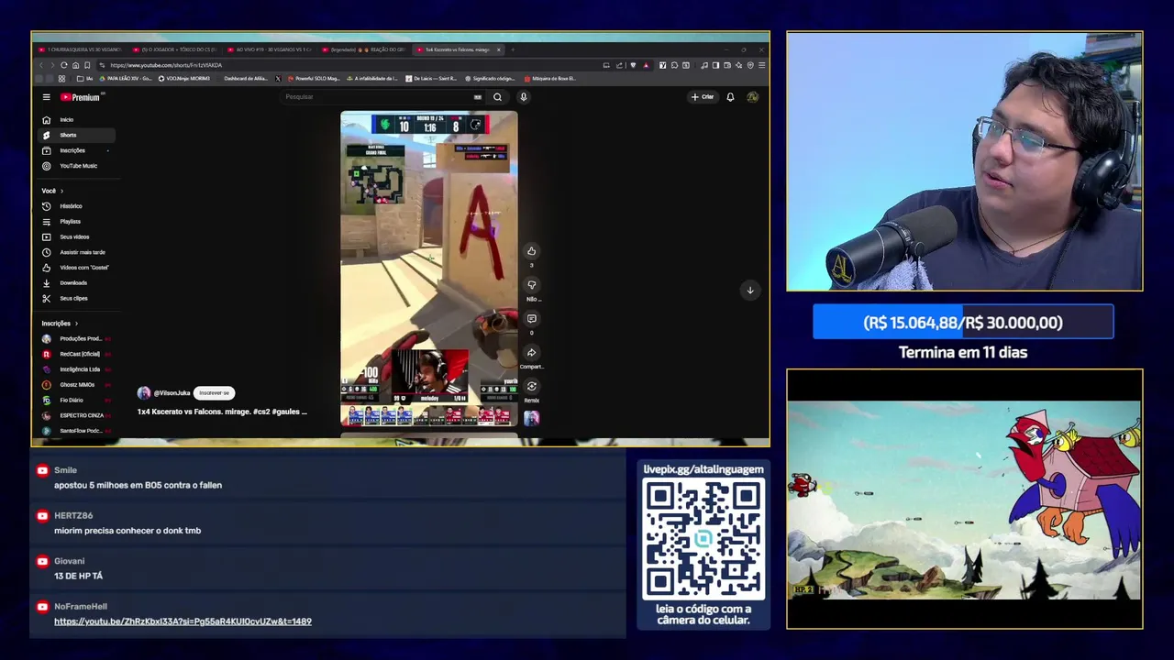Open the YouTube hamburger guide menu
Viewport: 1174px width, 660px height.
click(x=46, y=97)
